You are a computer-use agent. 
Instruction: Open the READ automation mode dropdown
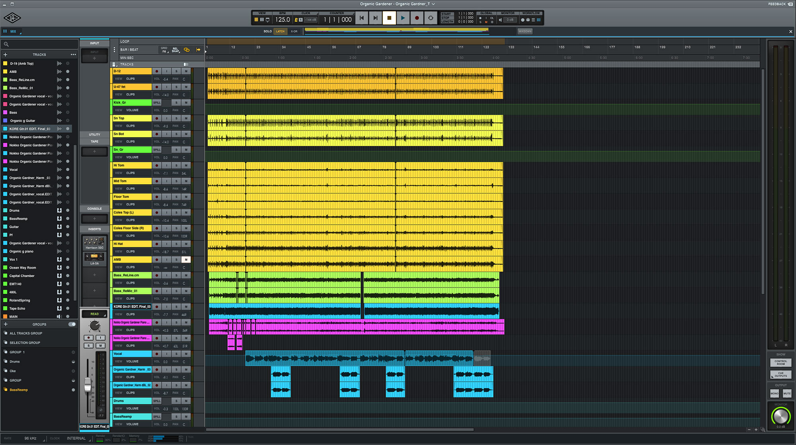(95, 314)
